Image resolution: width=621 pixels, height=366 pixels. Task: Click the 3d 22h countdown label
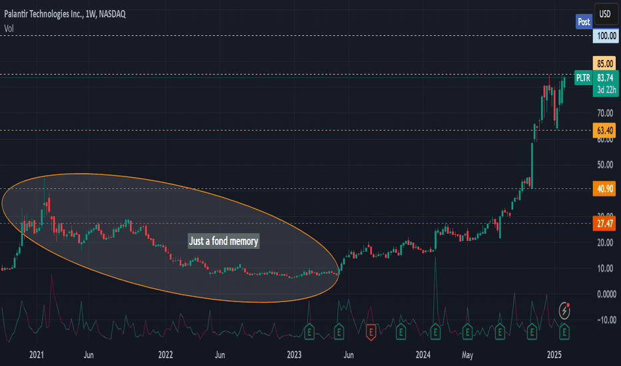point(606,91)
